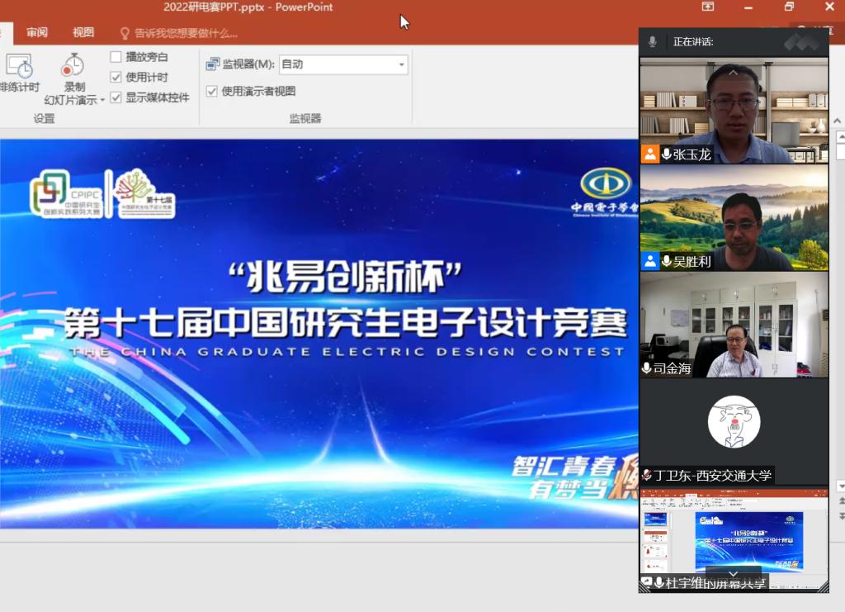Uncheck the 使用计时 checkbox

point(116,77)
